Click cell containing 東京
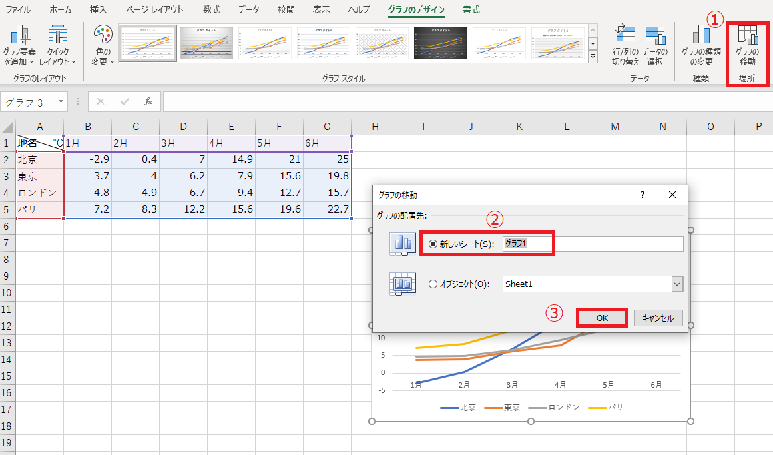This screenshot has height=455, width=773. pyautogui.click(x=39, y=176)
